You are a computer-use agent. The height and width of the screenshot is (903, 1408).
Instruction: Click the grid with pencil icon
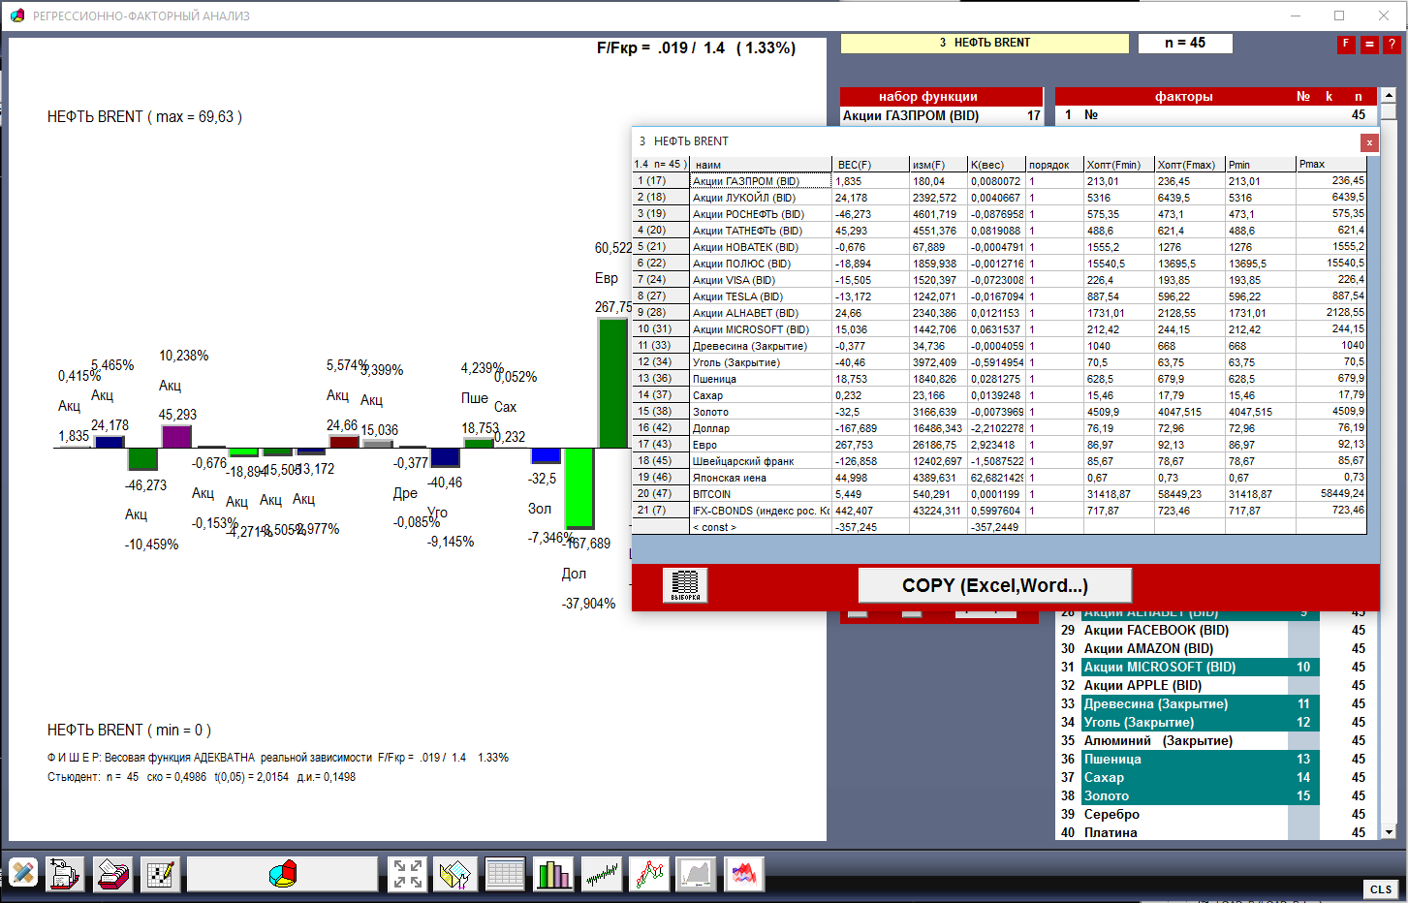coord(160,874)
